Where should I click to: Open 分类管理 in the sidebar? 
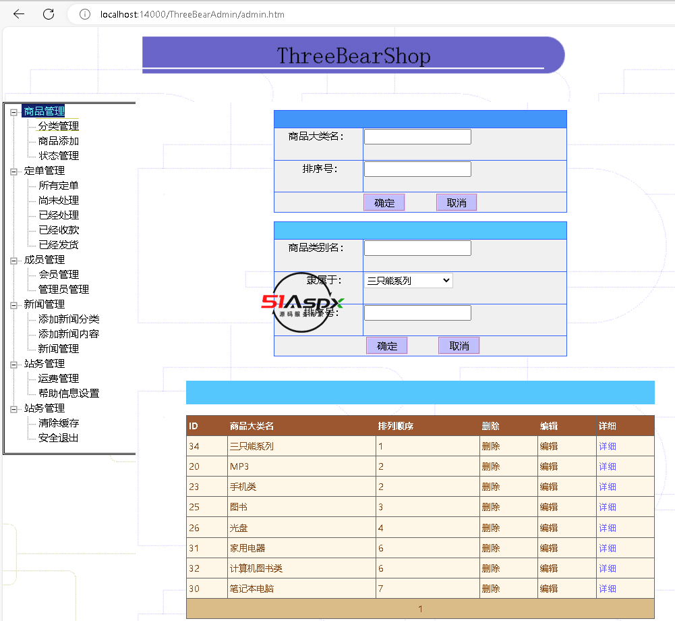(59, 126)
